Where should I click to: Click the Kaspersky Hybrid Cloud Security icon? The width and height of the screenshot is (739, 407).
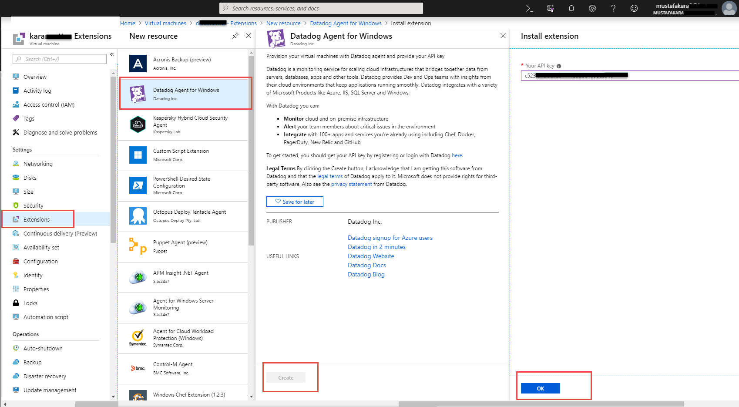coord(138,124)
